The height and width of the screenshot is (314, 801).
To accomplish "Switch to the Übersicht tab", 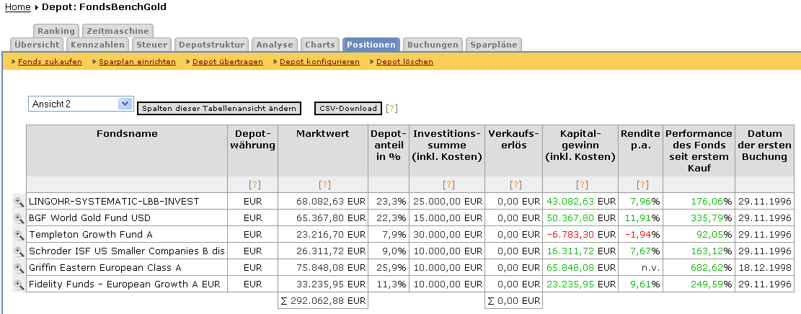I will 37,45.
